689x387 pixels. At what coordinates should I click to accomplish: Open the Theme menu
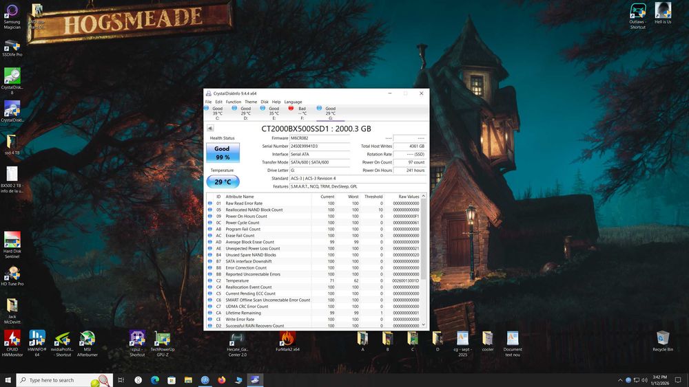251,102
